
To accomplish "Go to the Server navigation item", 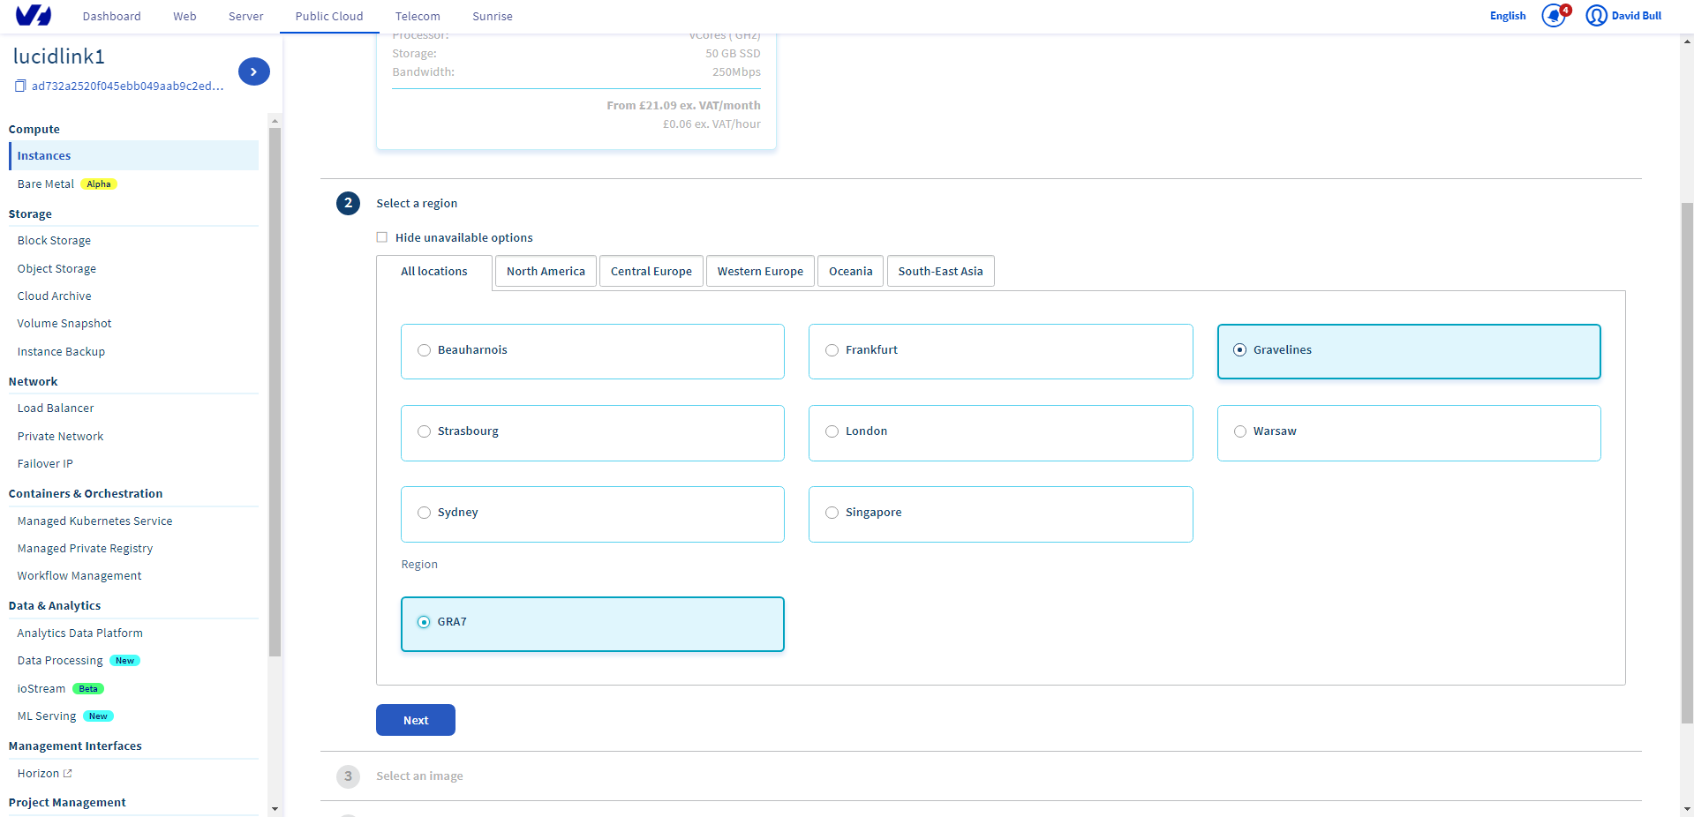I will pyautogui.click(x=245, y=16).
